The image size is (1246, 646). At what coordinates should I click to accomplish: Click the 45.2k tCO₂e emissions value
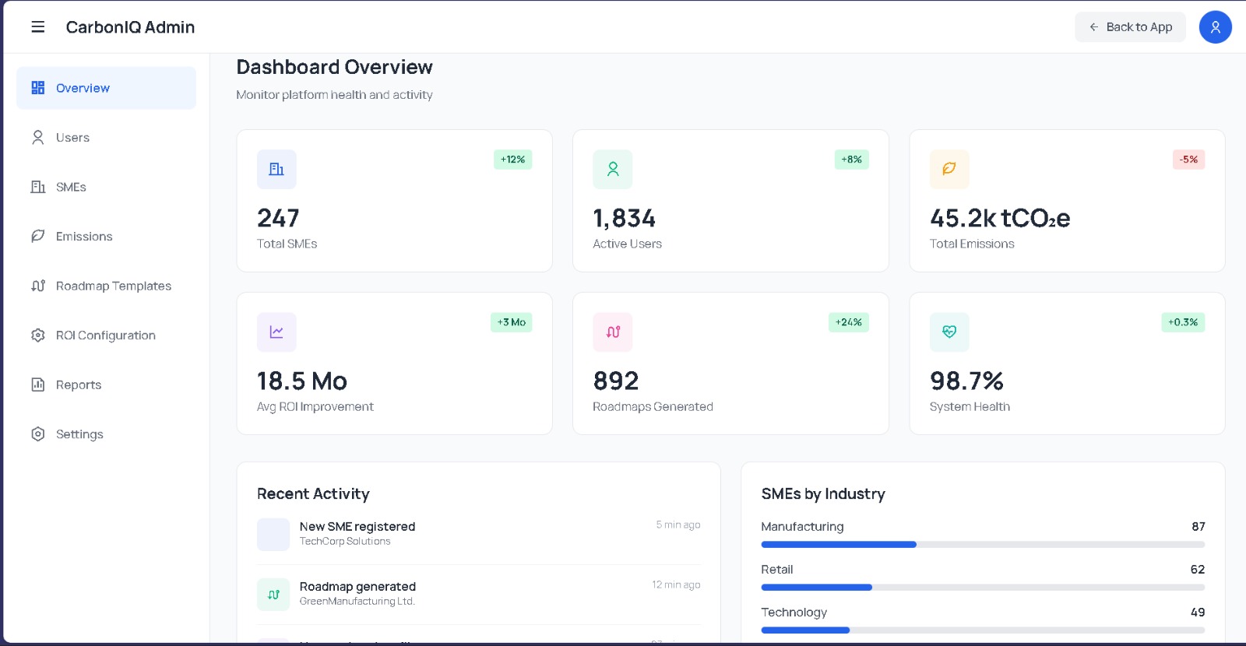pos(1000,218)
